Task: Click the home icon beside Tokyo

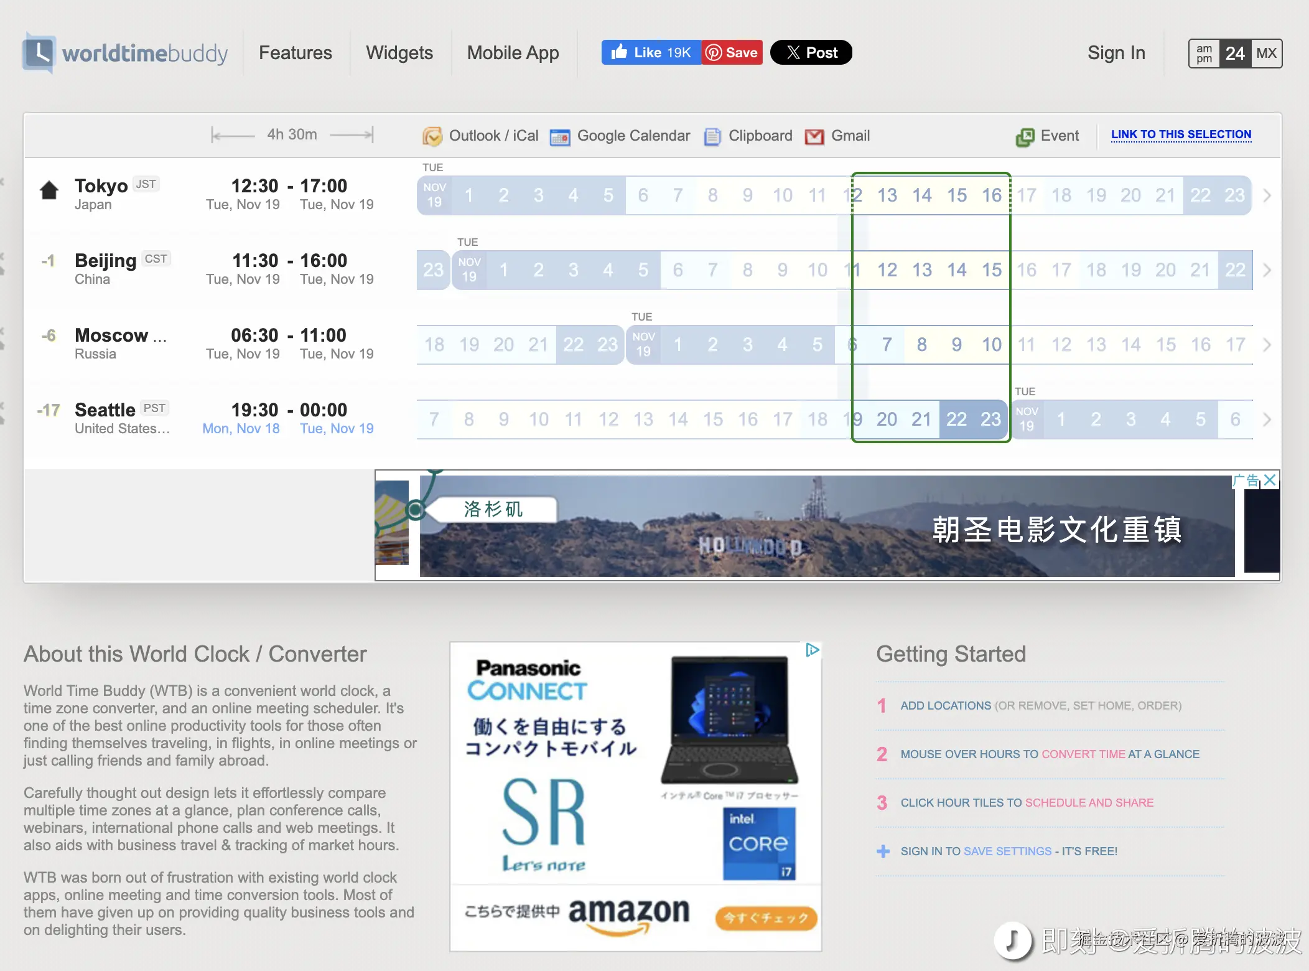Action: (50, 190)
